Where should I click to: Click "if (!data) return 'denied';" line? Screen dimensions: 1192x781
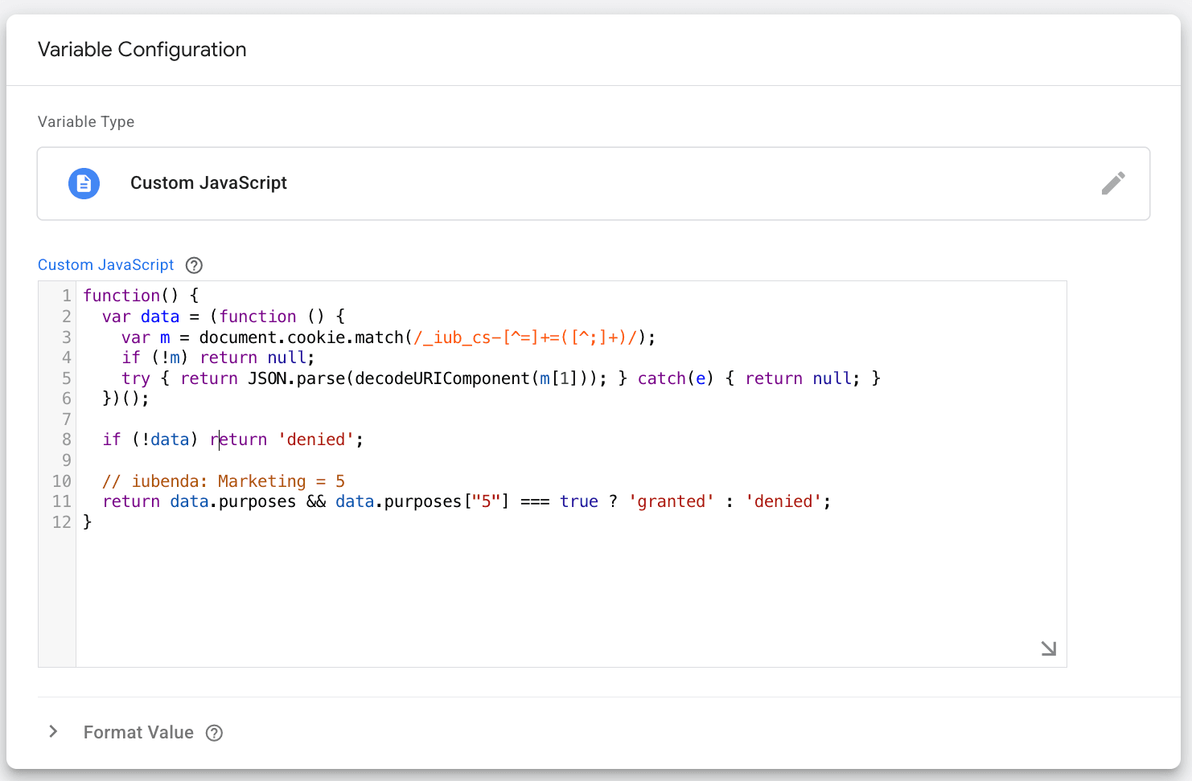point(232,440)
